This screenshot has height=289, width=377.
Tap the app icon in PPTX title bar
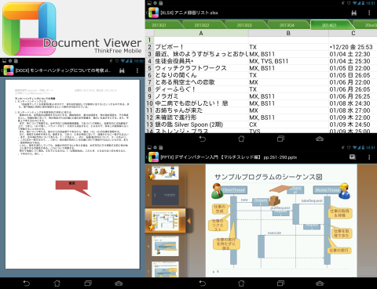tap(153, 157)
